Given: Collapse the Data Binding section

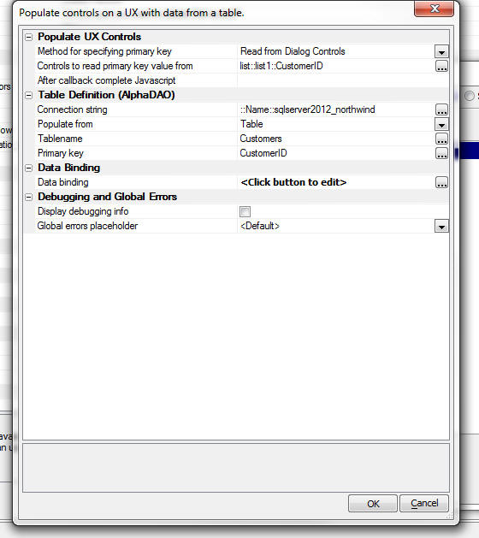Looking at the screenshot, I should [x=29, y=168].
